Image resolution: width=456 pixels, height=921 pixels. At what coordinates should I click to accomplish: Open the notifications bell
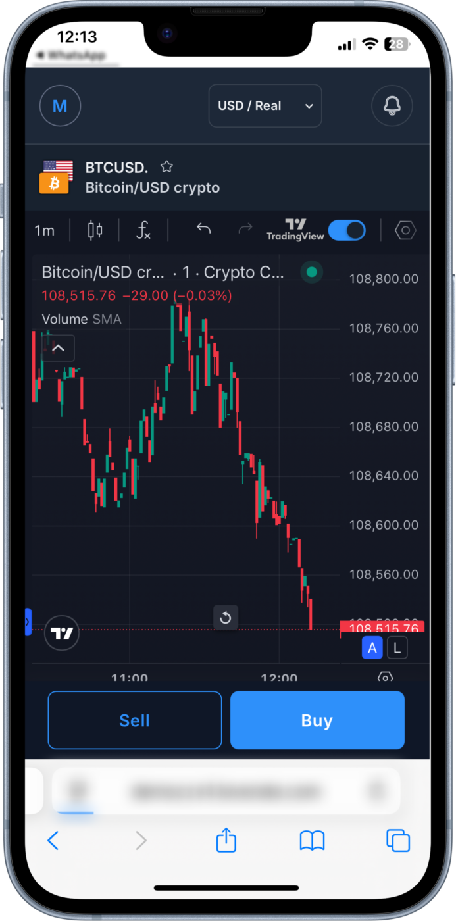click(392, 105)
